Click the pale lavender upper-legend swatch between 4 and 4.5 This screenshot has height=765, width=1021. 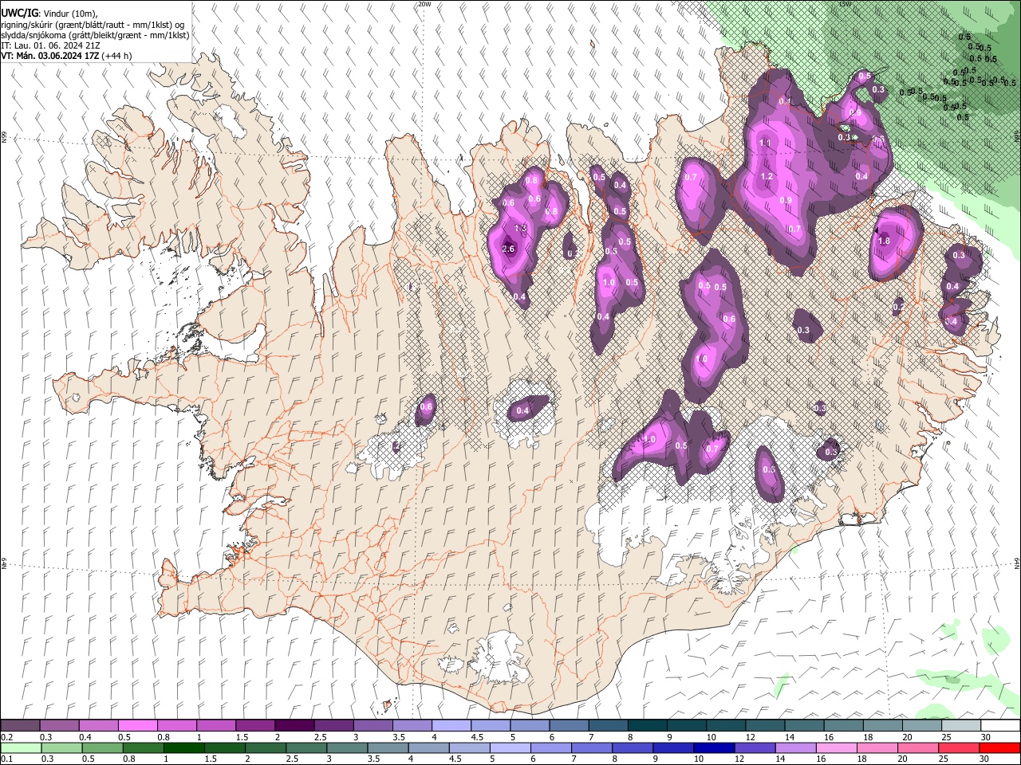coord(451,726)
